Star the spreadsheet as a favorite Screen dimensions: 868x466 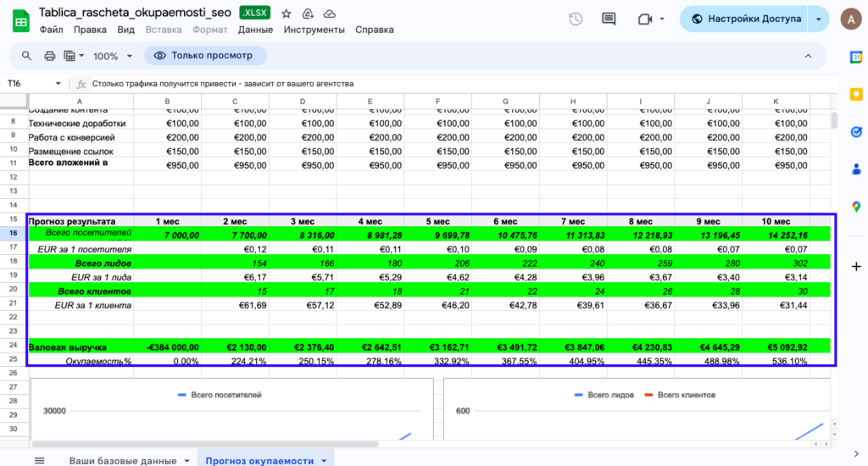click(x=287, y=14)
